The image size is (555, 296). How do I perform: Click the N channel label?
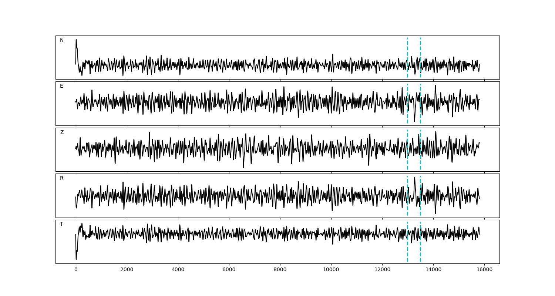62,40
